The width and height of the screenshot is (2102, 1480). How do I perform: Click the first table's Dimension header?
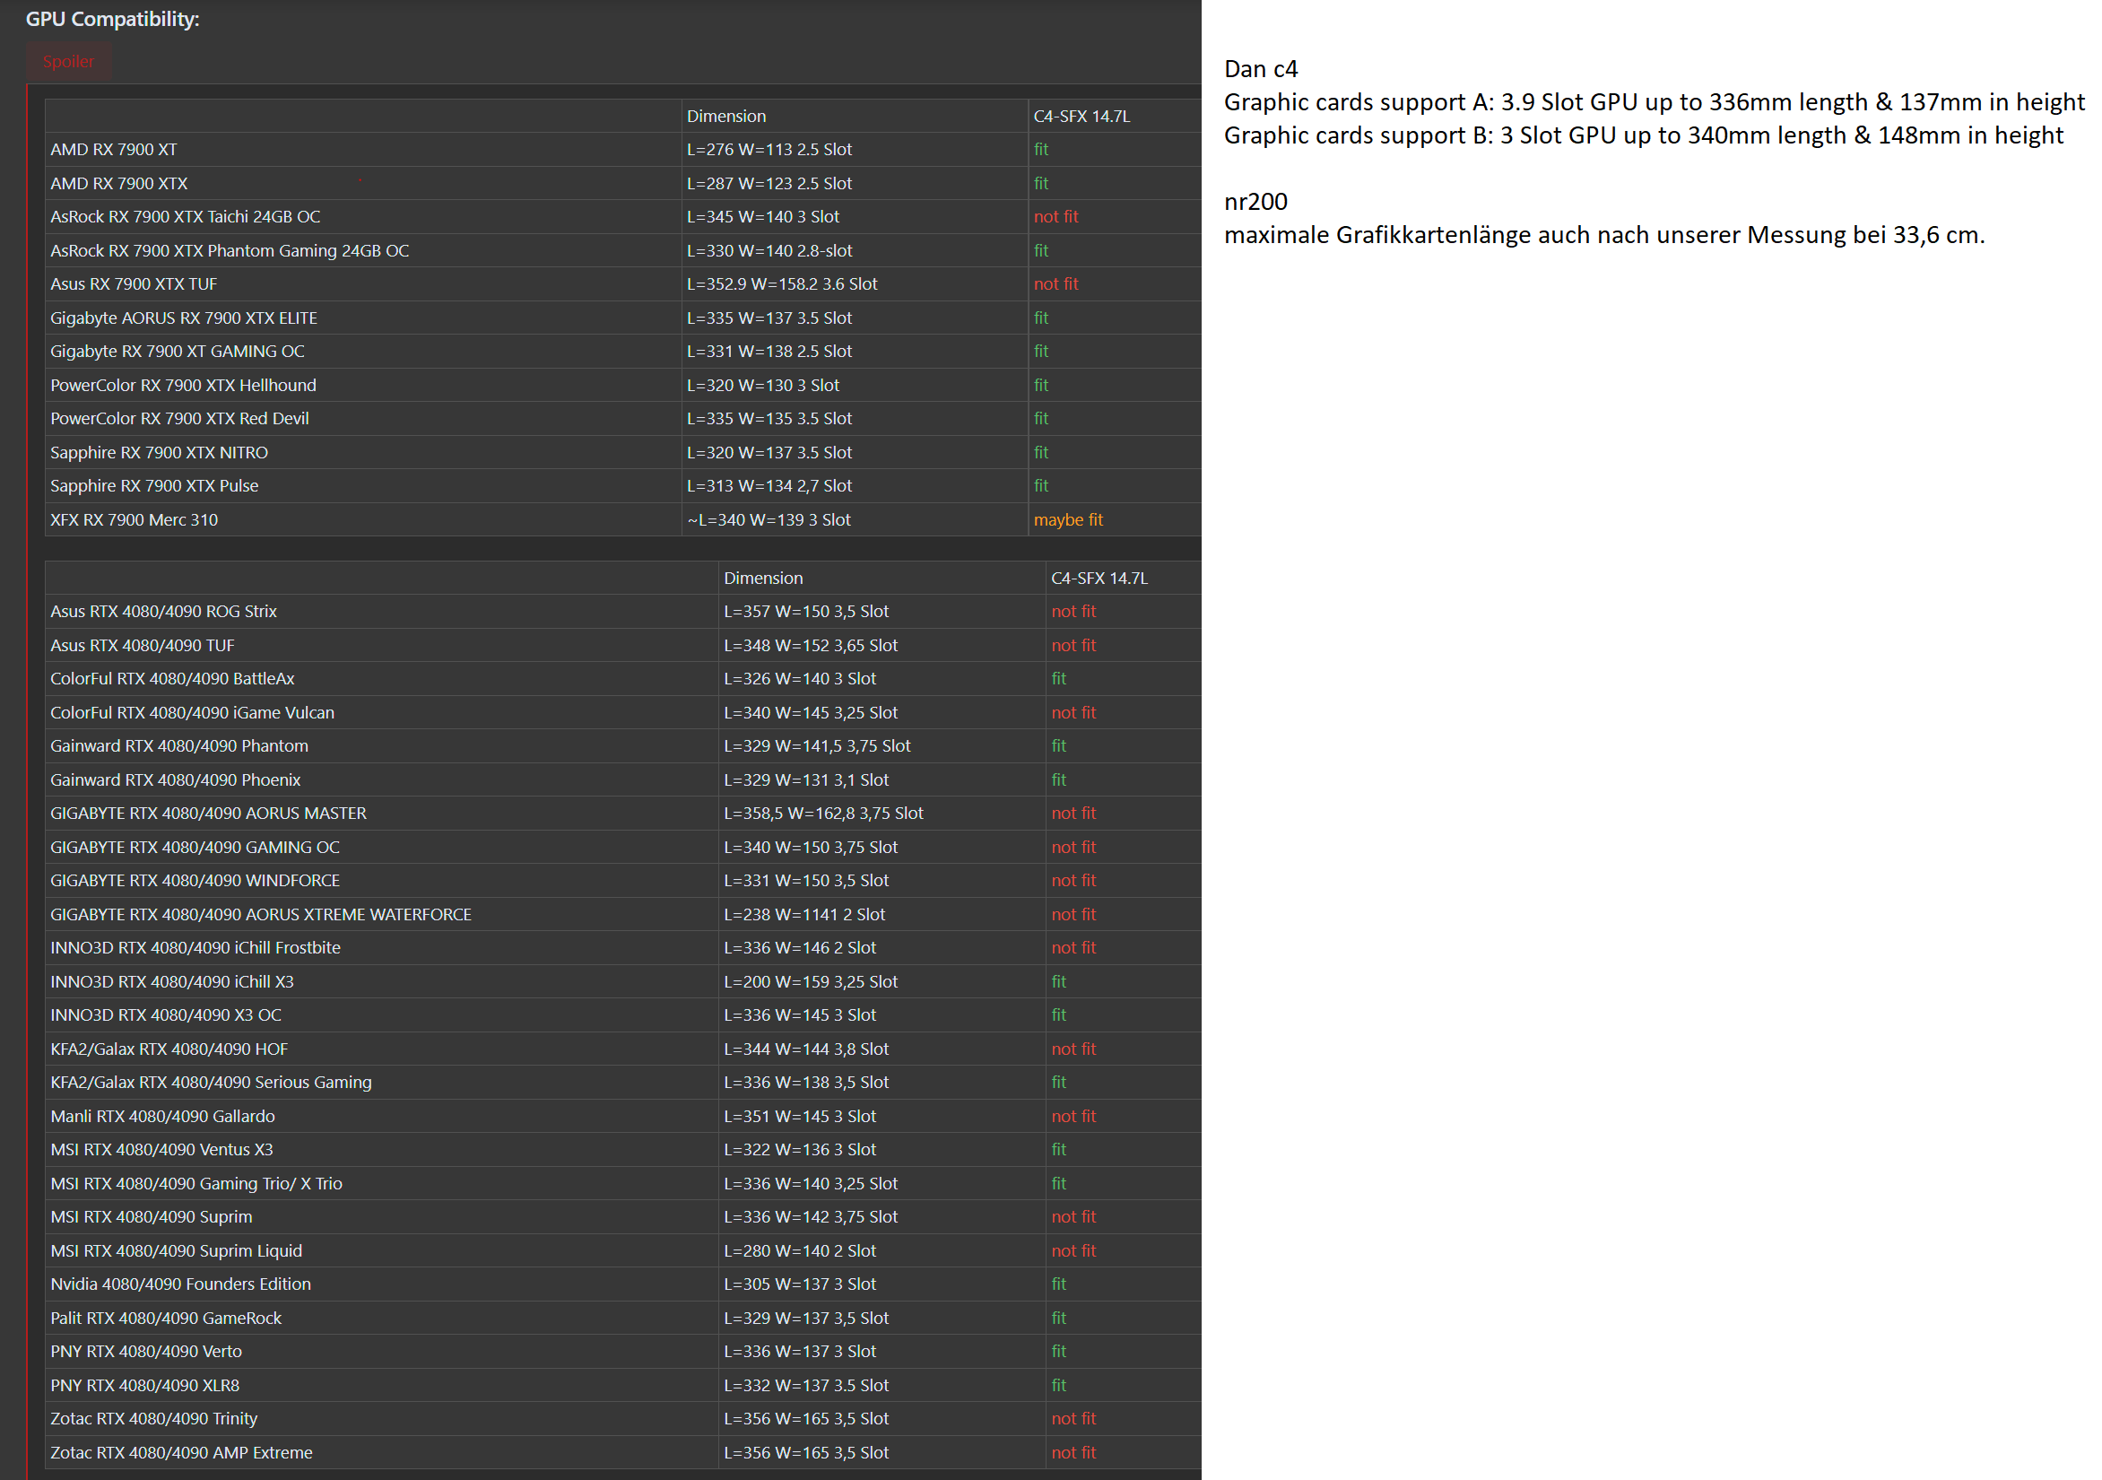[x=726, y=117]
